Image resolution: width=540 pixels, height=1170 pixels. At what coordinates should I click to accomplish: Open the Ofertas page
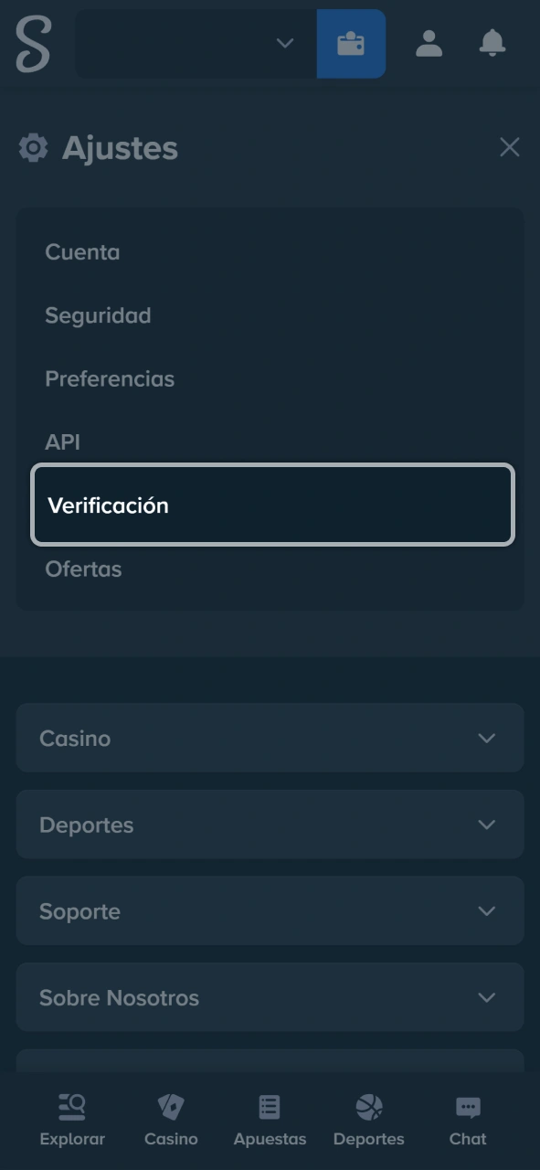(x=83, y=569)
